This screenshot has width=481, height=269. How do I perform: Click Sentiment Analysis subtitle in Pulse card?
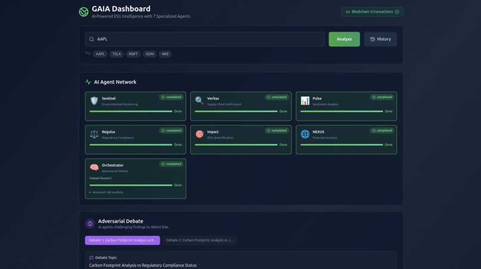325,104
